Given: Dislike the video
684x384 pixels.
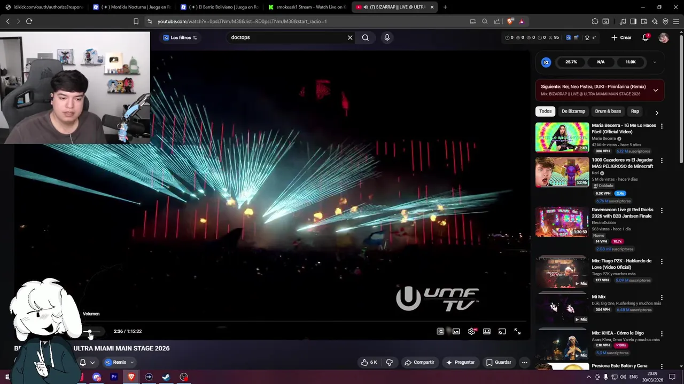Looking at the screenshot, I should click(x=390, y=362).
